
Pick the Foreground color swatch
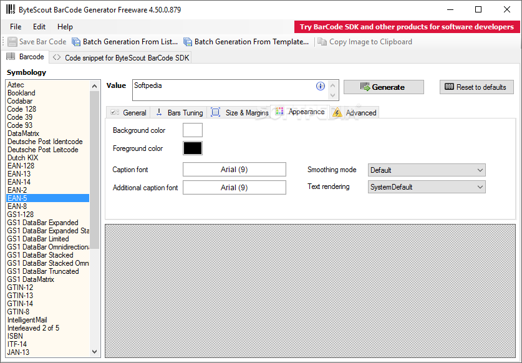[x=193, y=148]
